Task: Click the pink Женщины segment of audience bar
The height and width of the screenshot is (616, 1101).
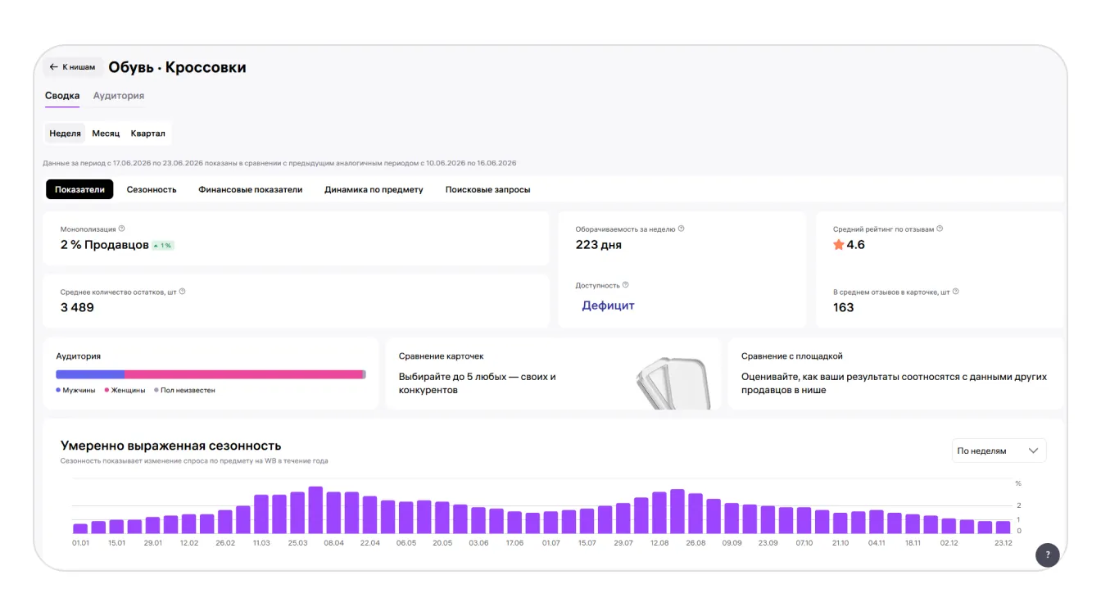Action: pos(243,374)
